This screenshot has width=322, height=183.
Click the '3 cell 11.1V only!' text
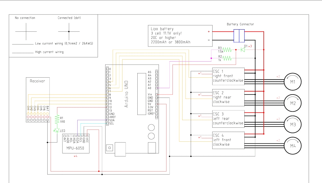(x=166, y=33)
